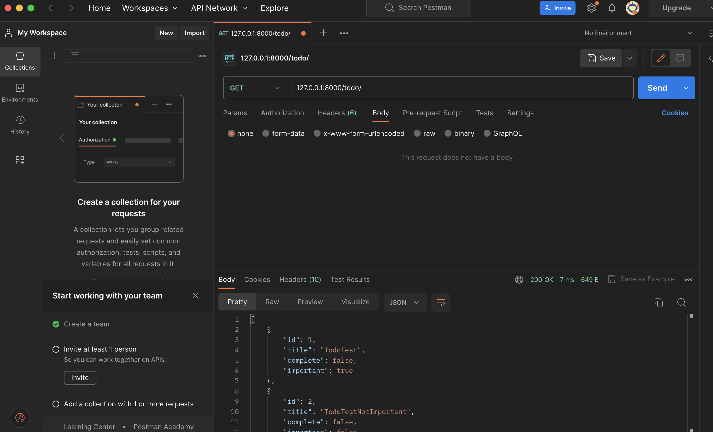Click the blue Invite button in header
Screen dimensions: 713x432
(557, 8)
